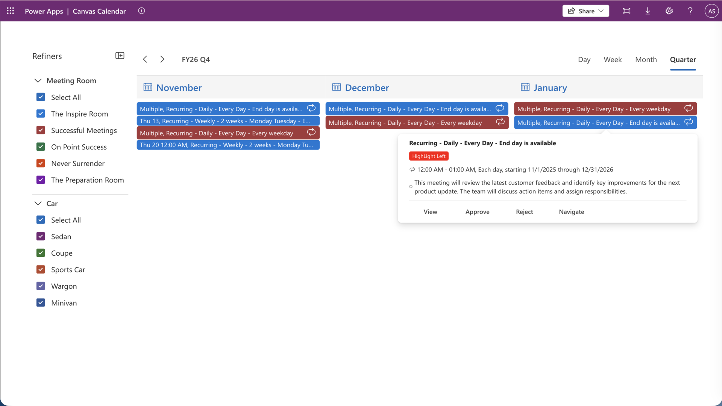Collapse the Meeting Room refiner group
Screen dimensions: 722x406
pos(38,80)
